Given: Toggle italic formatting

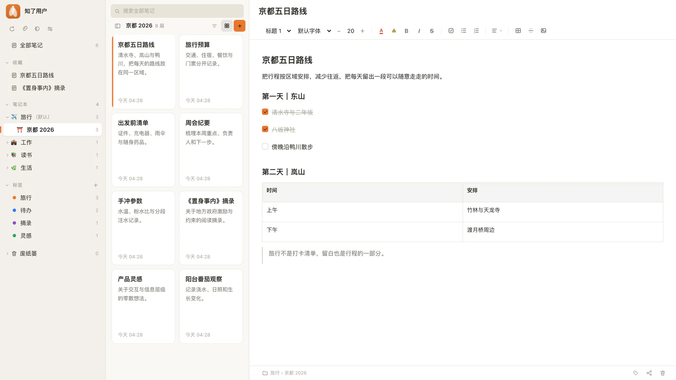Looking at the screenshot, I should coord(419,31).
